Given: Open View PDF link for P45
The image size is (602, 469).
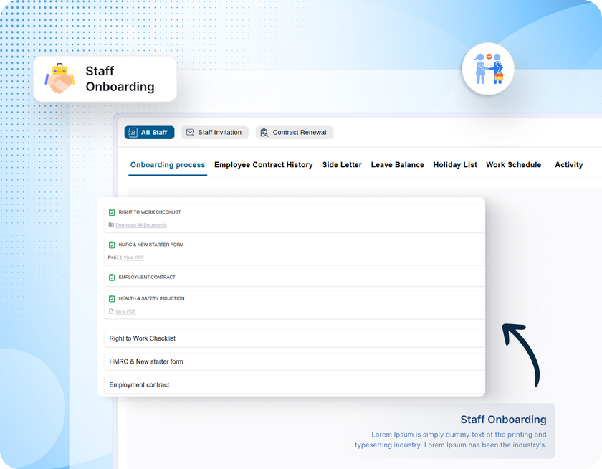Looking at the screenshot, I should 133,257.
